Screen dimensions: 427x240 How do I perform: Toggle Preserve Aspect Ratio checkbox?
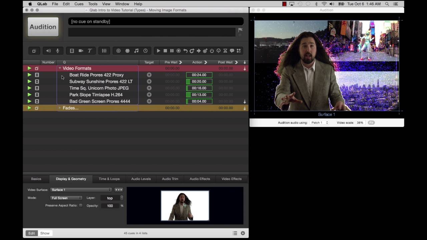click(x=81, y=206)
